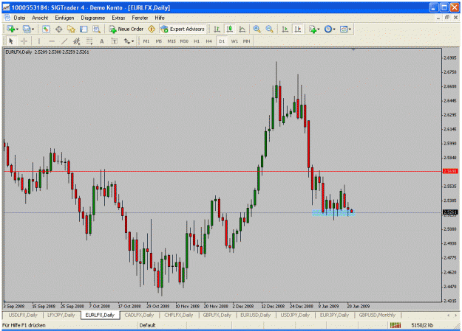The image size is (462, 331).
Task: Open the Ansicht menu
Action: point(40,18)
